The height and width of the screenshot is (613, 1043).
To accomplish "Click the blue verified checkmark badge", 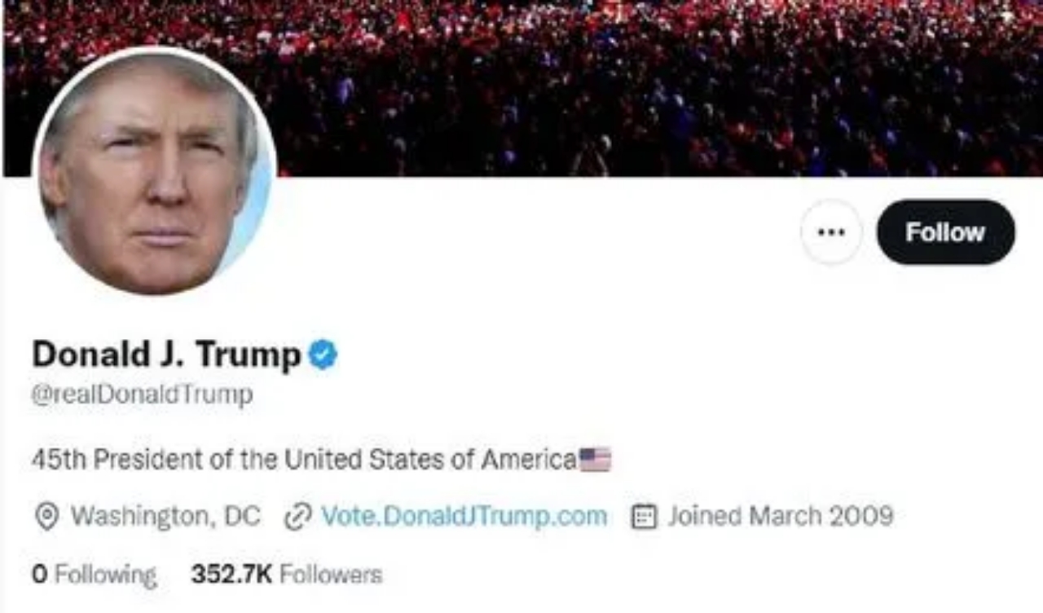I will click(323, 355).
